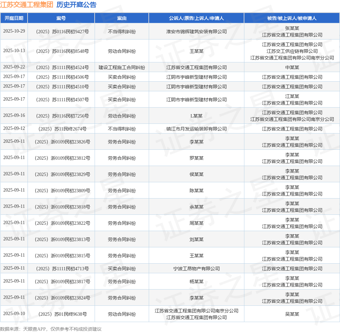Image resolution: width=340 pixels, height=332 pixels.
Task: Click case number 浙0109民初23829号
Action: coord(62,174)
